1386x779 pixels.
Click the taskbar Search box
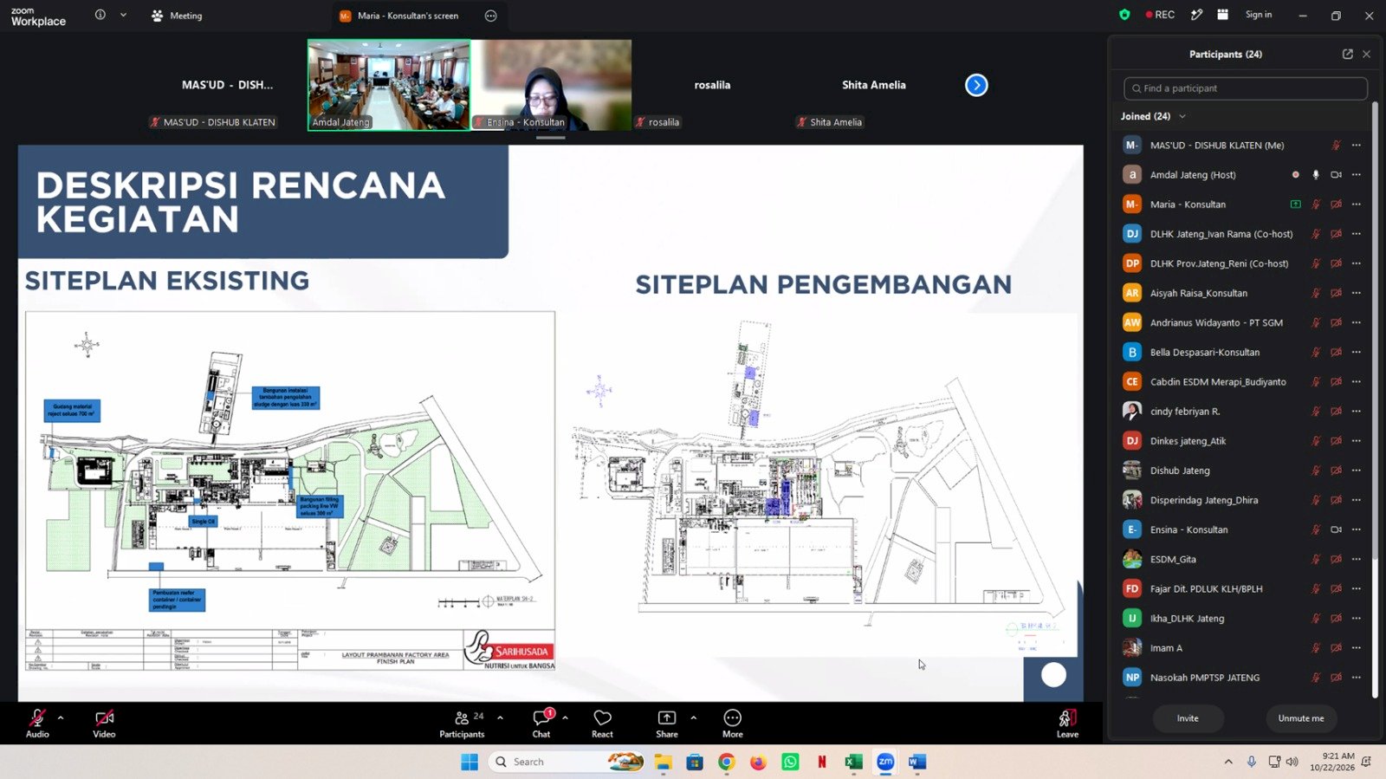coord(567,762)
